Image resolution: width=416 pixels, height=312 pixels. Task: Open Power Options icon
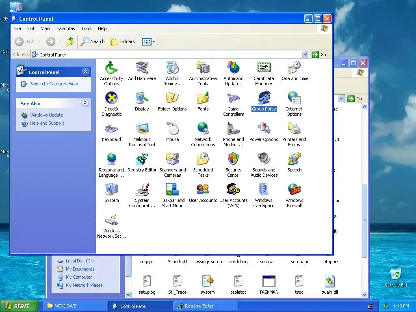[264, 132]
